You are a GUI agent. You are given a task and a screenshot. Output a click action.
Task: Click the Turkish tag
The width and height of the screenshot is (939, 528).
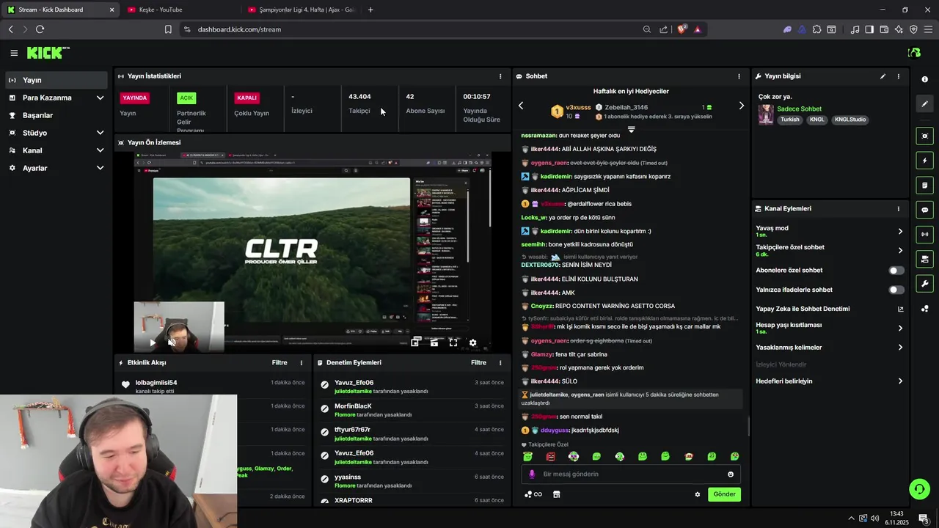coord(790,120)
